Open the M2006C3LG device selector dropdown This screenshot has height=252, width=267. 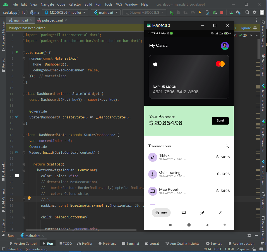pos(65,12)
